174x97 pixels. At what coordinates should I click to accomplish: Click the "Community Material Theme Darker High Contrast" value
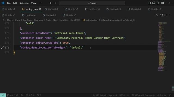click(90, 38)
